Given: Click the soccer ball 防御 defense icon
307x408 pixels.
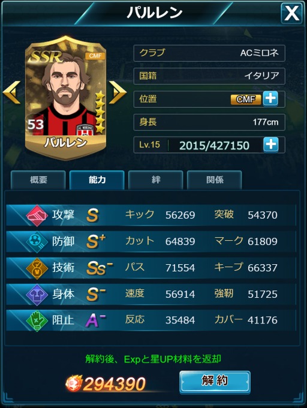Looking at the screenshot, I should tap(37, 241).
